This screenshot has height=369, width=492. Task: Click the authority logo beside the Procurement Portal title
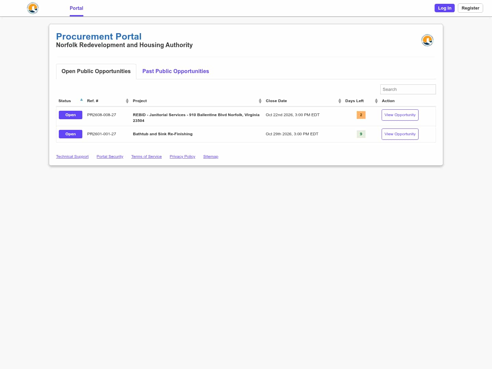point(427,40)
